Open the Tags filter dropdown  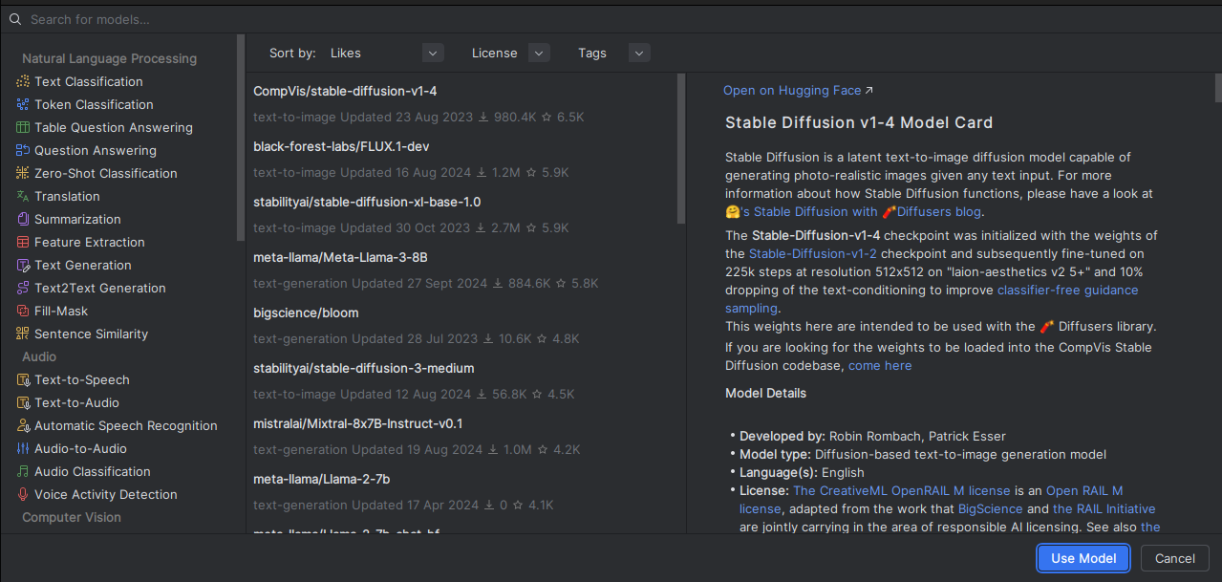click(x=639, y=54)
